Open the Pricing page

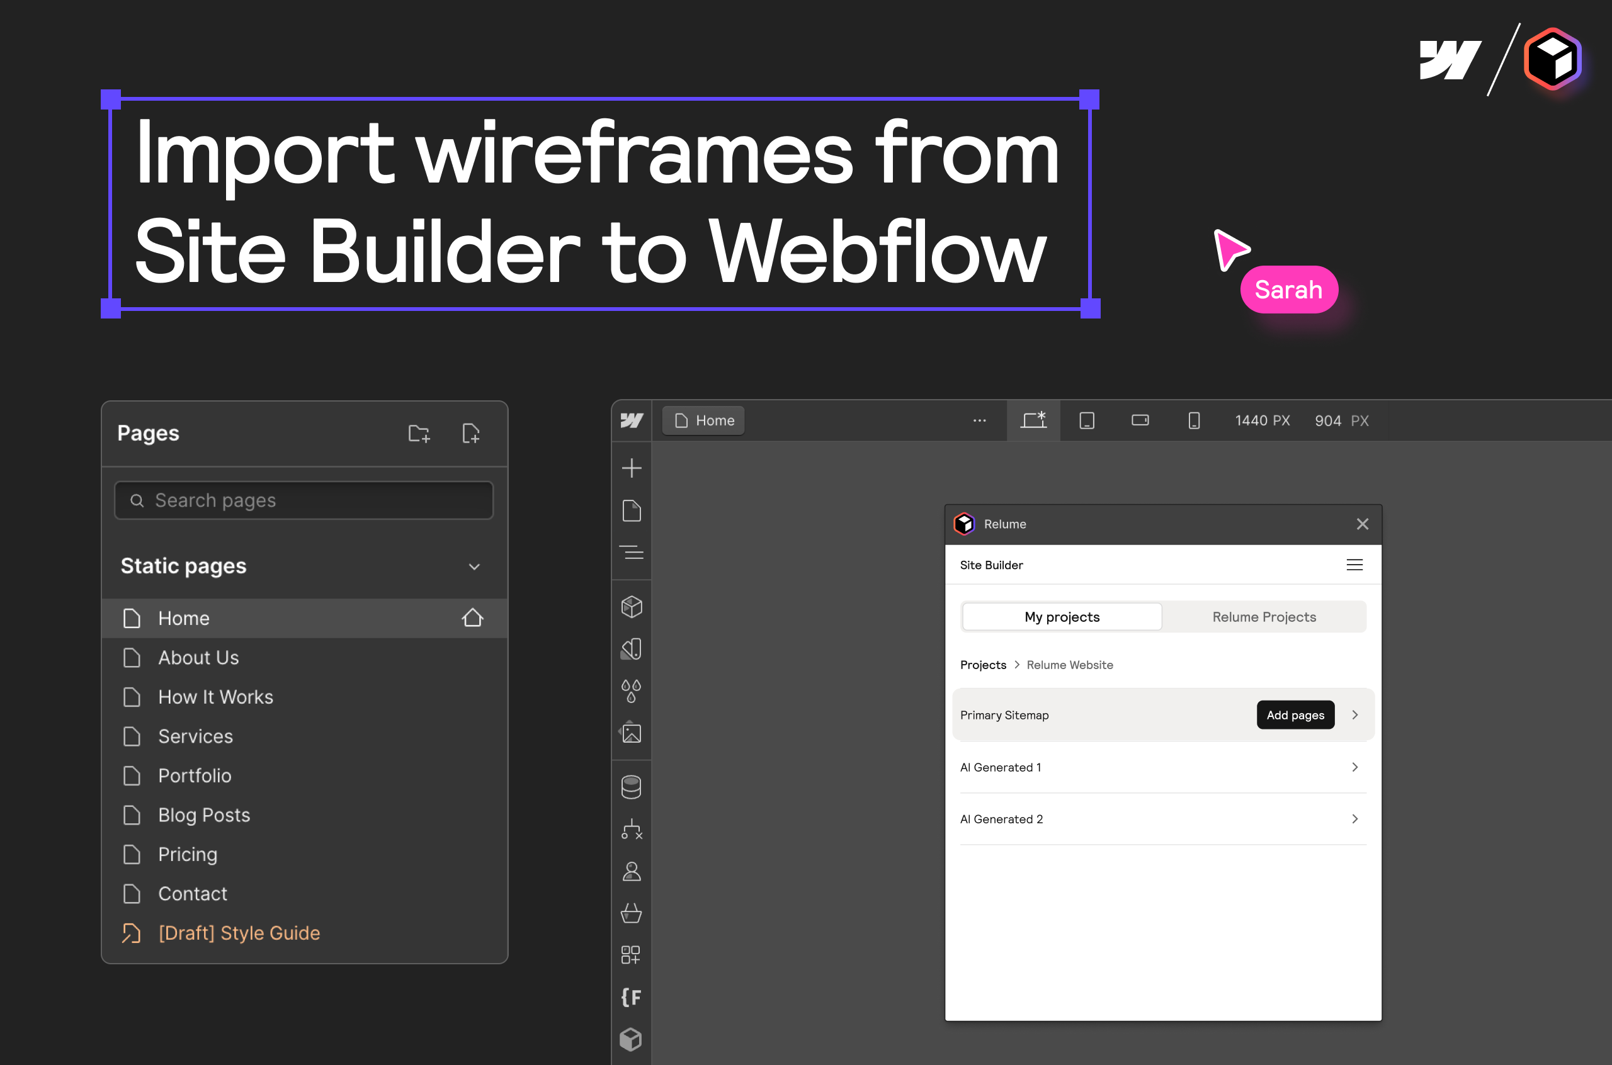point(304,854)
